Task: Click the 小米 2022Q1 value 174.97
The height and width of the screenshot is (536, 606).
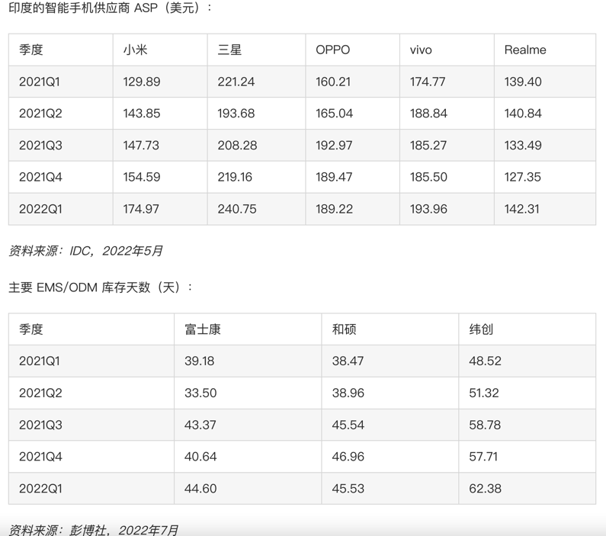Action: click(x=141, y=208)
